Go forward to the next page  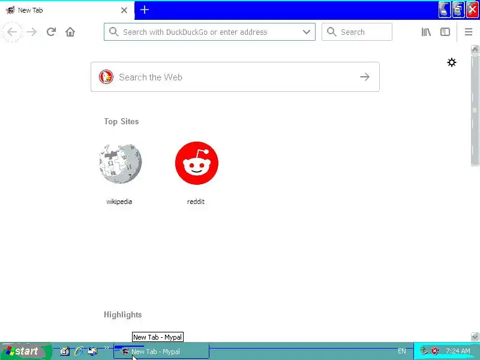tap(32, 32)
